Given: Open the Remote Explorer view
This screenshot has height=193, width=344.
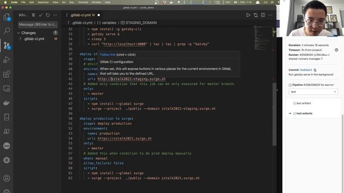Looking at the screenshot, I should [x=6, y=88].
